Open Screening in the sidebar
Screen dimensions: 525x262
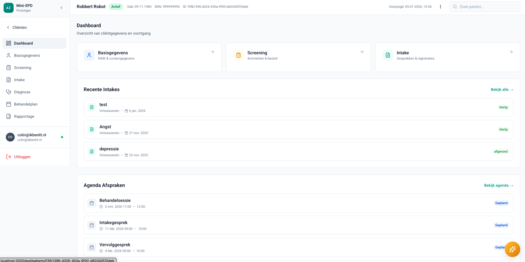pyautogui.click(x=34, y=68)
